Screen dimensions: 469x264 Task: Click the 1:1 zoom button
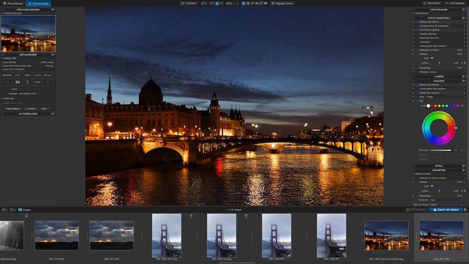[x=221, y=3]
